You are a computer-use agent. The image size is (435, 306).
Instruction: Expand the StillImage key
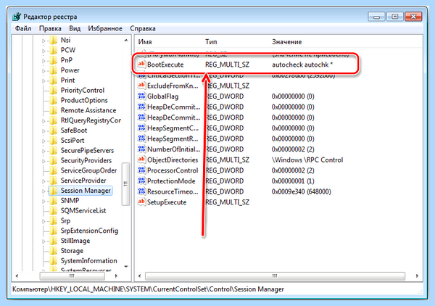43,241
